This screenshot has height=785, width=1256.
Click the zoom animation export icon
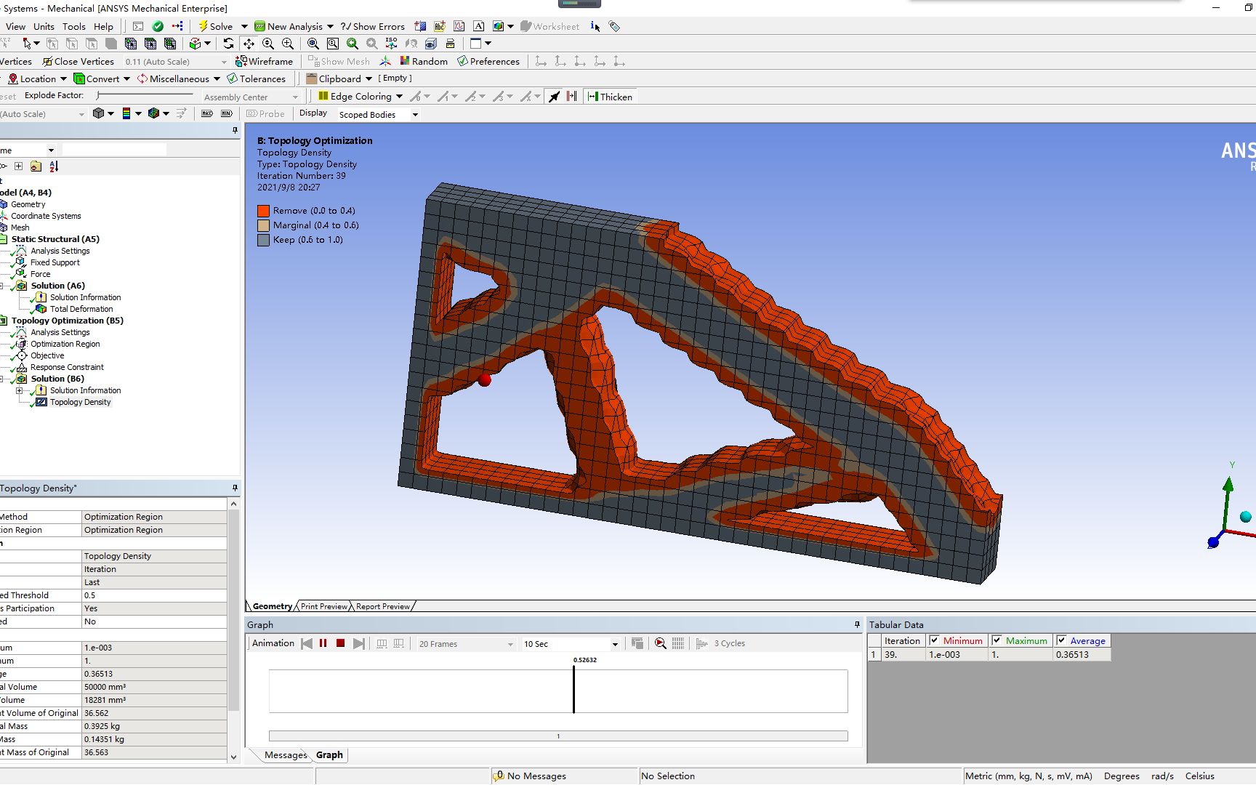(x=660, y=643)
